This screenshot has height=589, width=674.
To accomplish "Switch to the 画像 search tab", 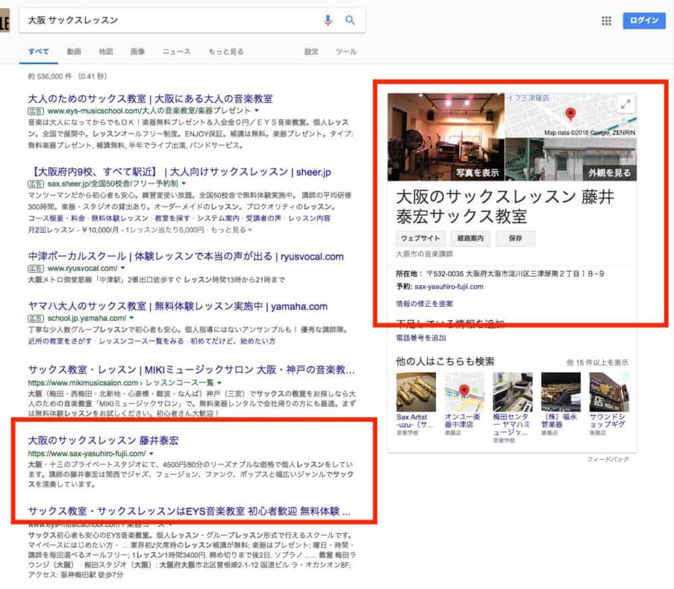I will tap(137, 52).
